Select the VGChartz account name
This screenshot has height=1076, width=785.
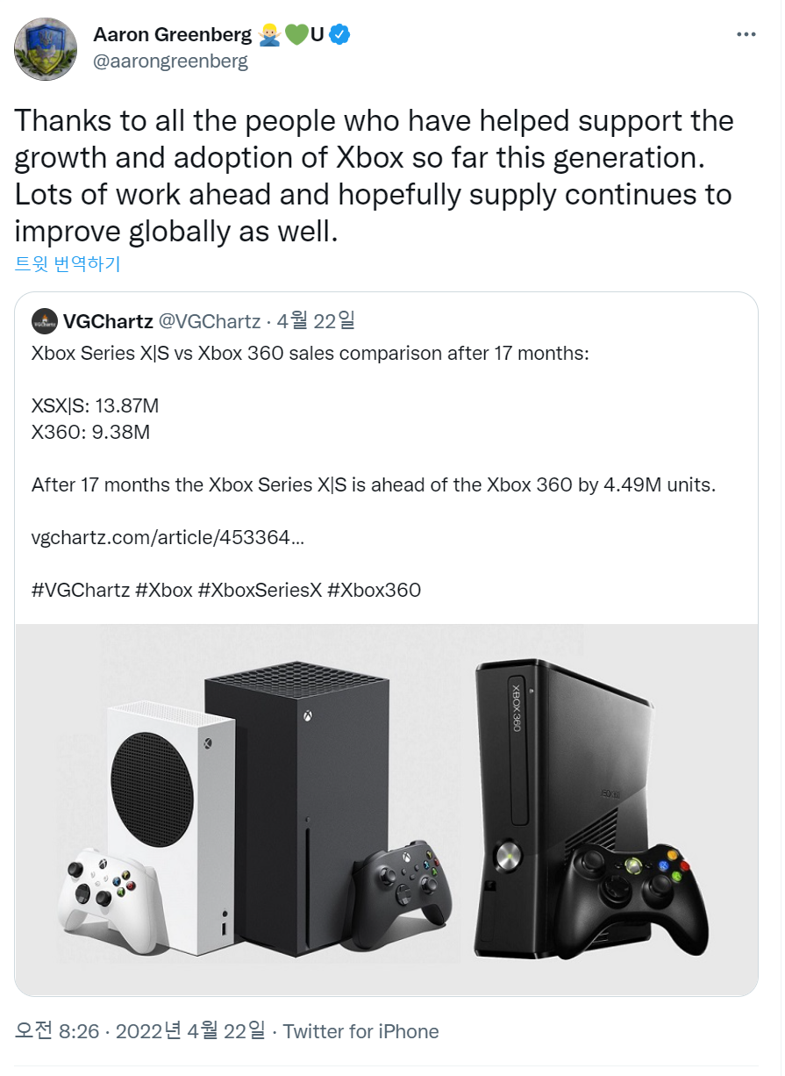108,321
